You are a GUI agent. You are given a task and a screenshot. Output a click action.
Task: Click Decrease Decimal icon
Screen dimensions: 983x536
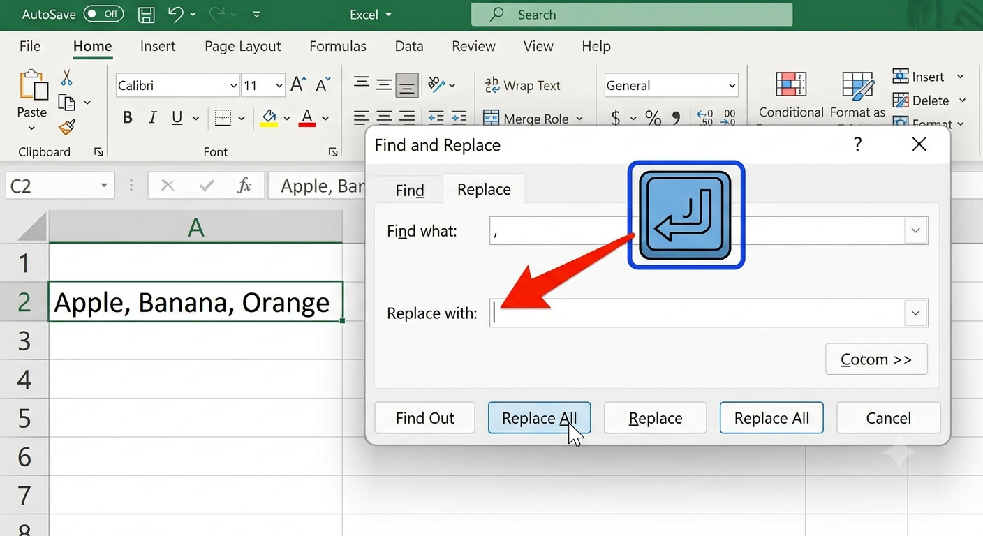[x=728, y=117]
